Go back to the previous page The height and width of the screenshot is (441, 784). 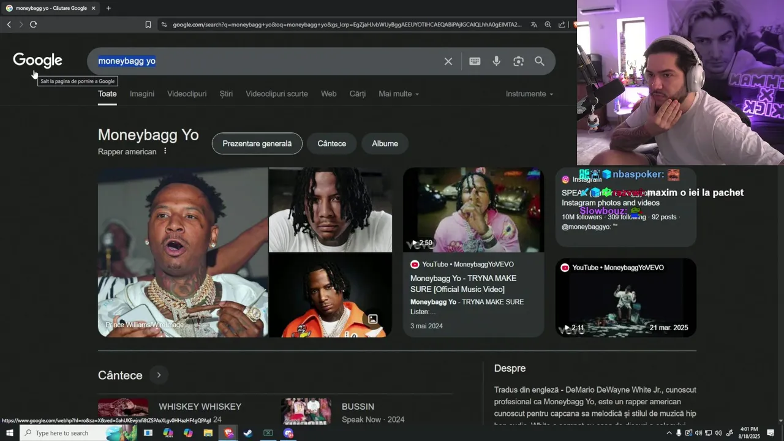tap(9, 24)
